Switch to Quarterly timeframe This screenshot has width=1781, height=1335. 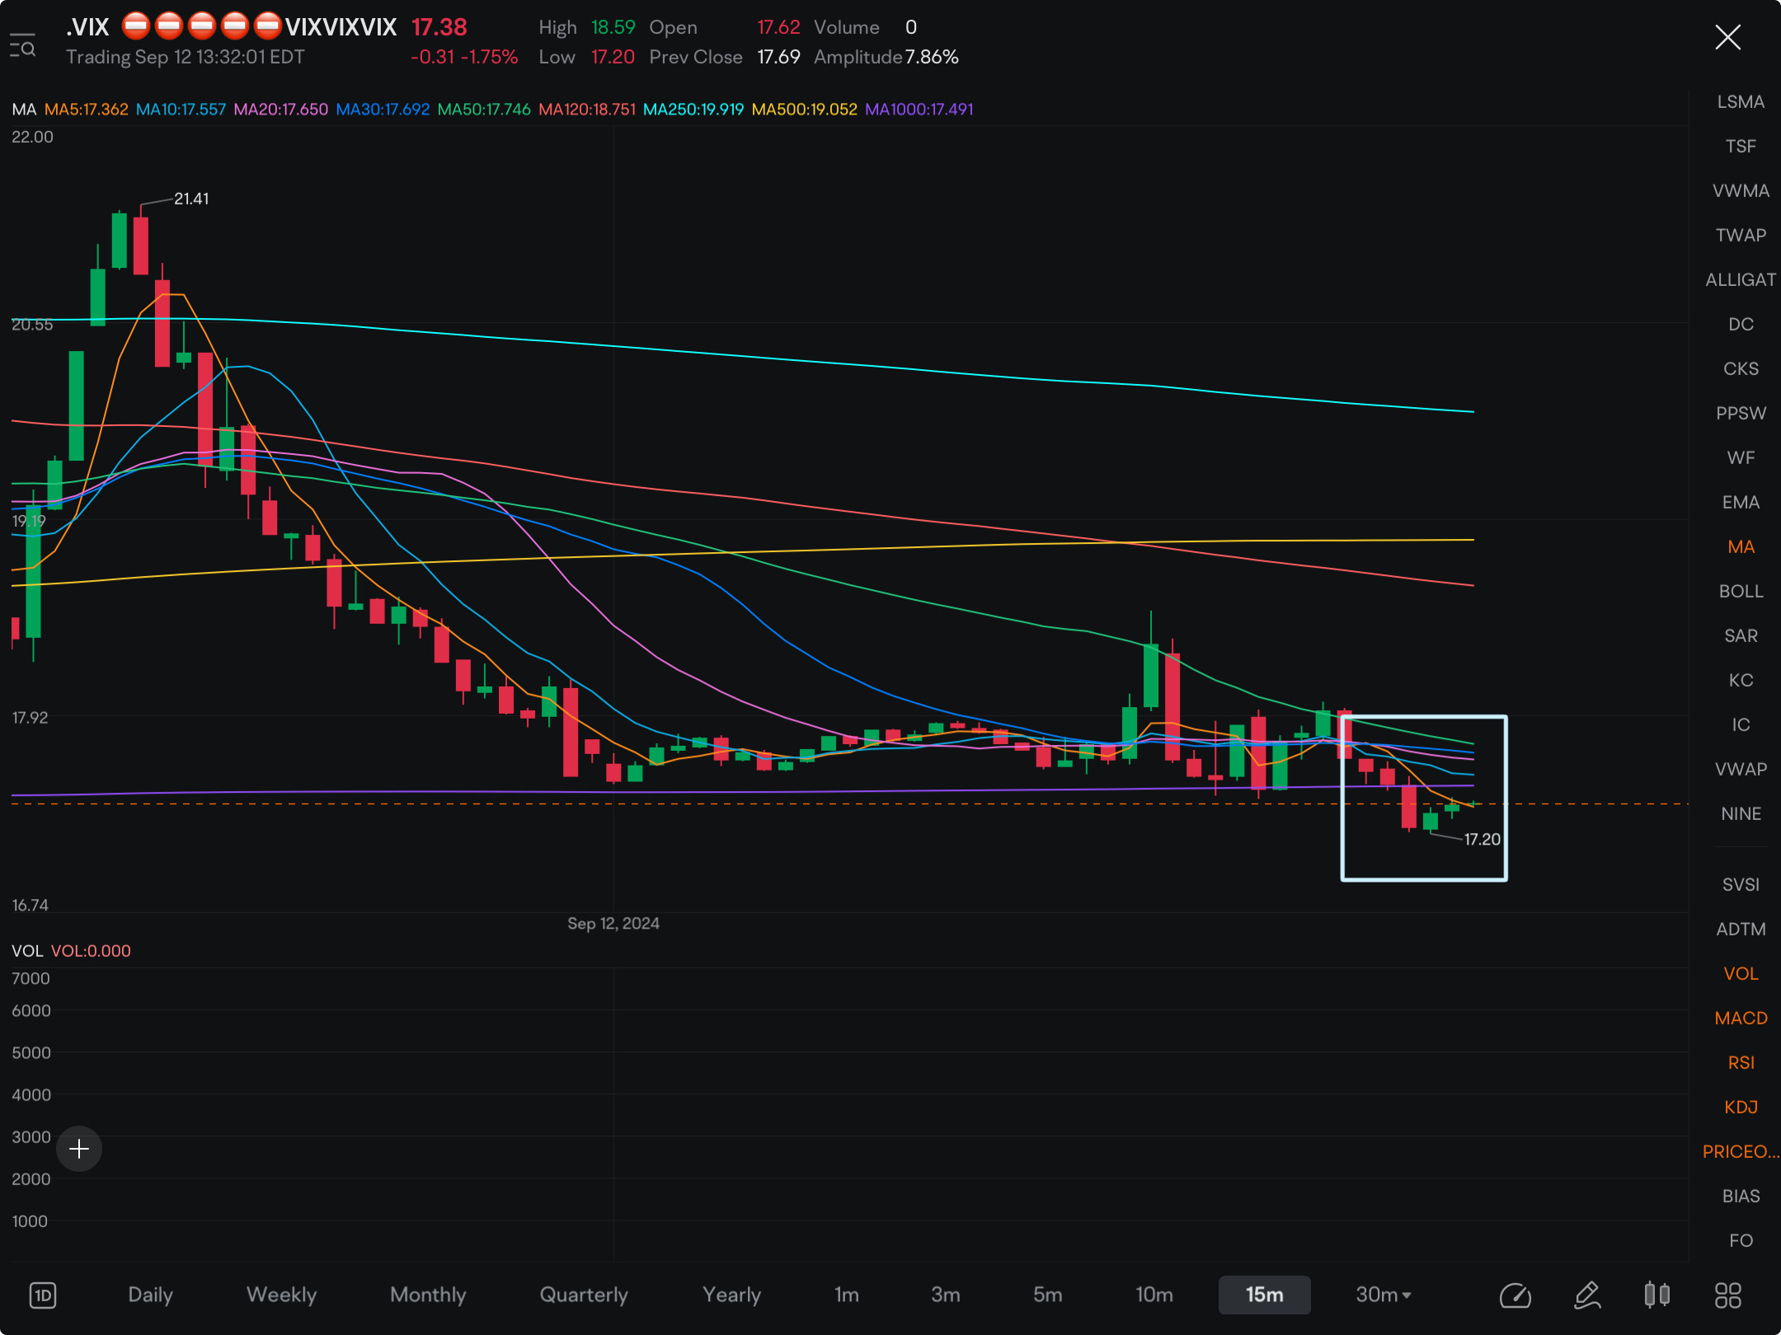click(584, 1295)
